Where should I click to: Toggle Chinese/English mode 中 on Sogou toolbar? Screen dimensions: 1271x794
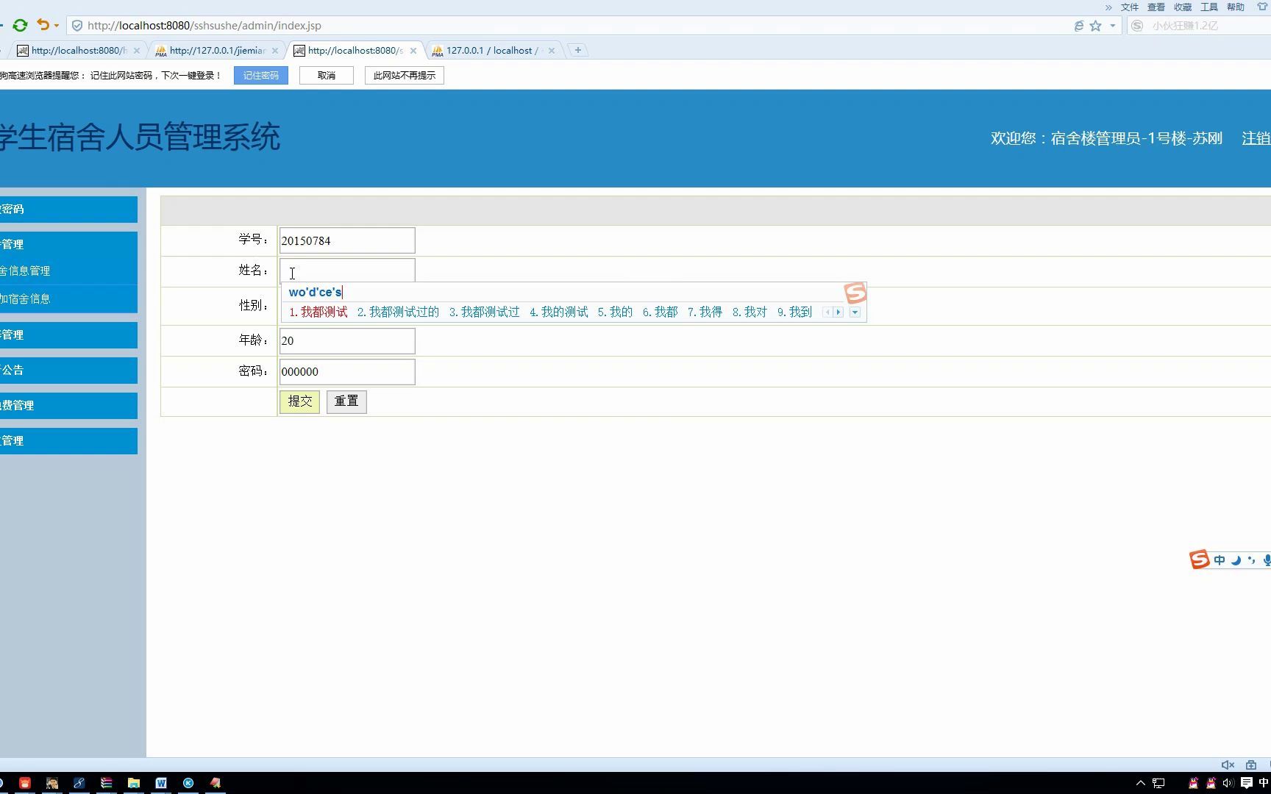[1220, 560]
